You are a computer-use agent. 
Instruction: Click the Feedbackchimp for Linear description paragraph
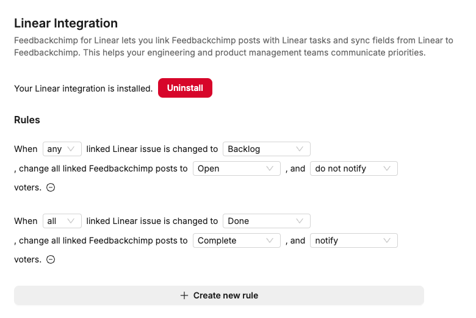tap(233, 46)
